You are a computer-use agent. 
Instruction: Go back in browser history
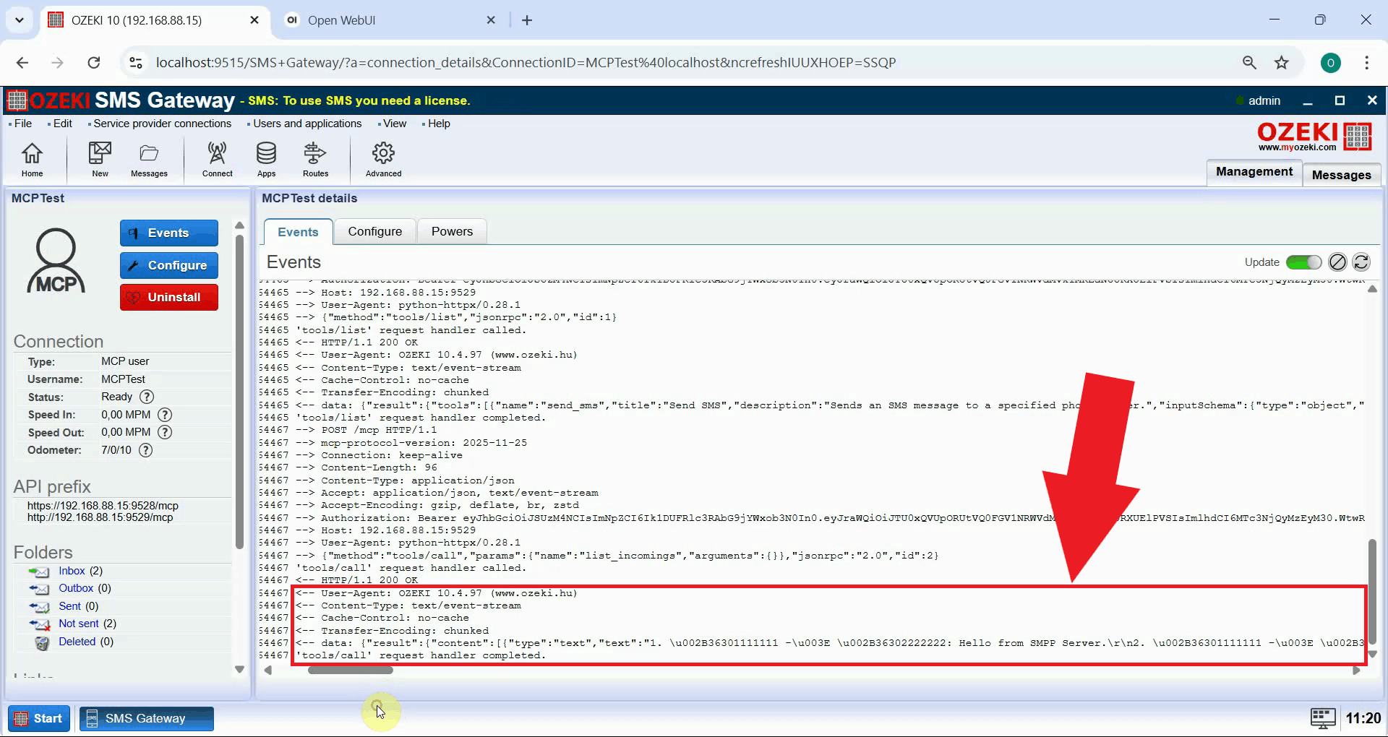point(22,63)
